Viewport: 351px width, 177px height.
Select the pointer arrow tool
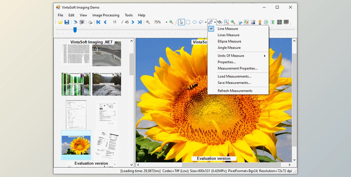click(x=181, y=22)
